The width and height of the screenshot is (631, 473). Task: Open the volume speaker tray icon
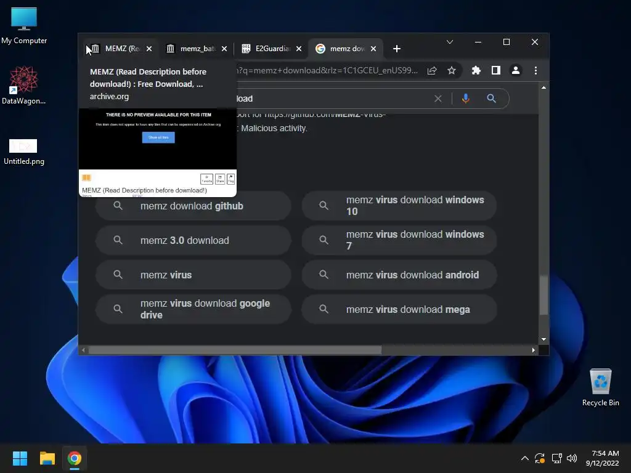572,458
